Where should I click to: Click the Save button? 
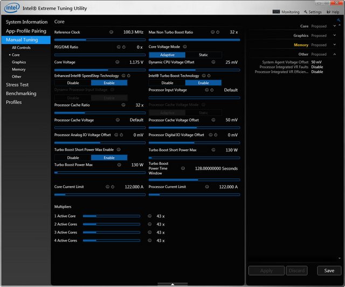click(x=329, y=270)
